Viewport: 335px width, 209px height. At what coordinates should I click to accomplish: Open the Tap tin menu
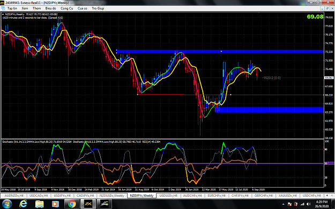click(12, 9)
